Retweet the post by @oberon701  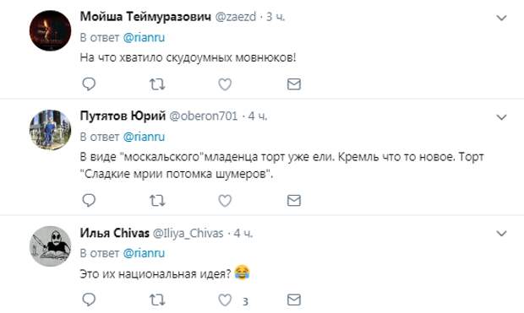[x=157, y=201]
